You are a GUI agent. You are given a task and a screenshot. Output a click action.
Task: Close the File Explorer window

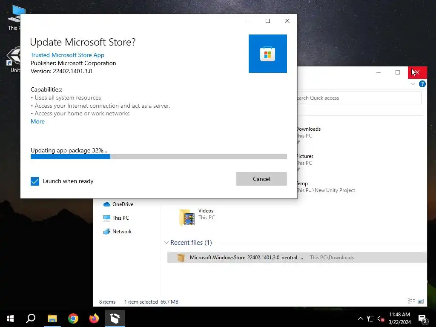(417, 72)
